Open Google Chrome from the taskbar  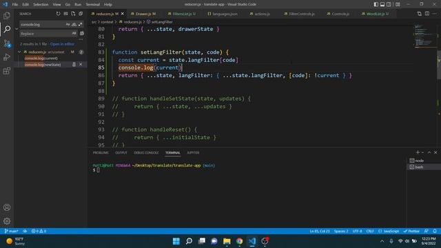[x=239, y=241]
